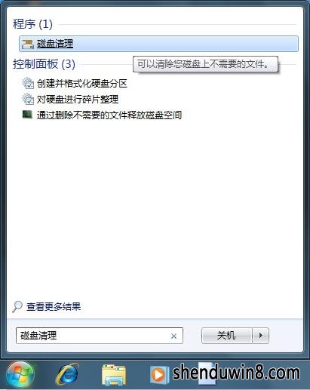Click the 程序 (1) group header
The height and width of the screenshot is (390, 310).
pyautogui.click(x=32, y=24)
